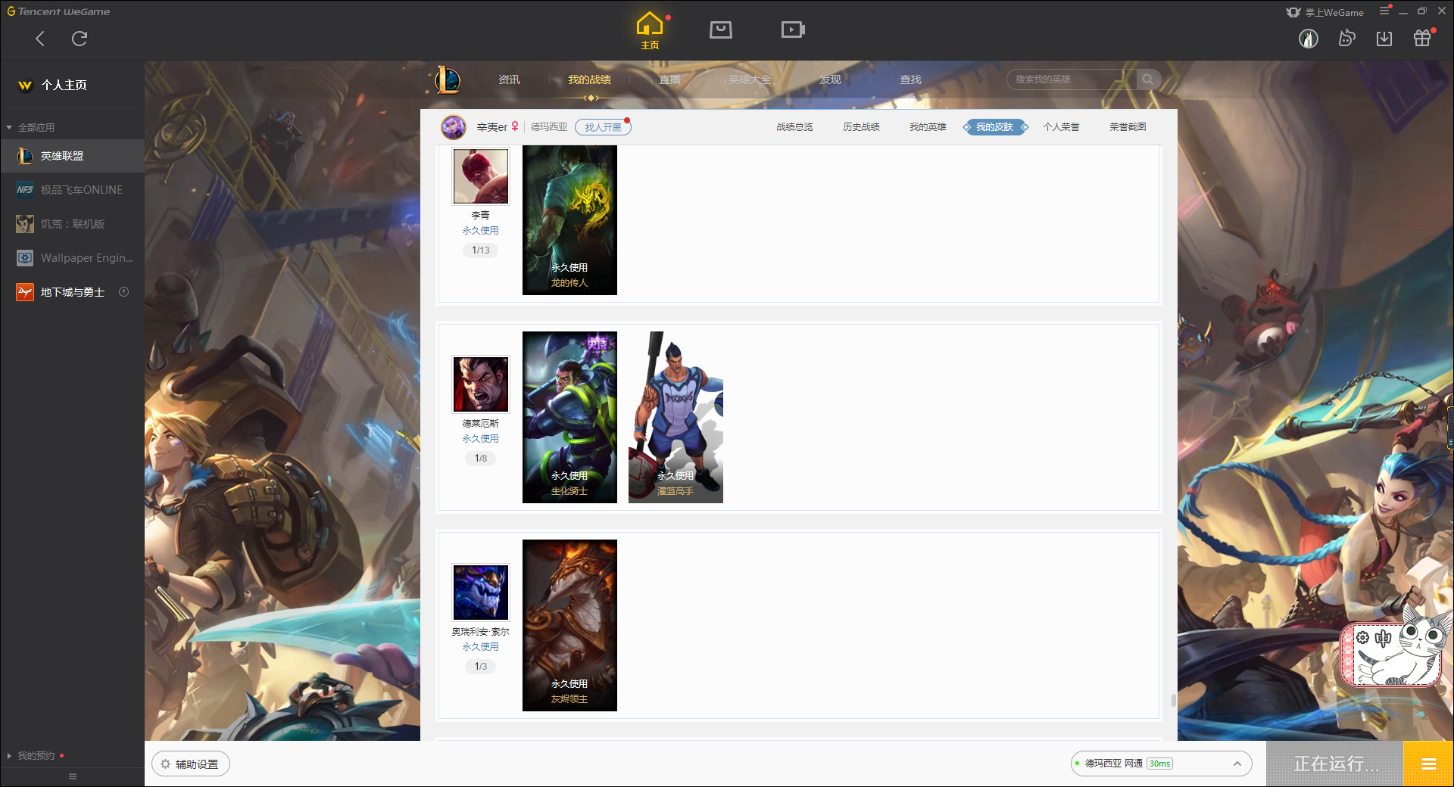Viewport: 1454px width, 787px height.
Task: Click the sidebar bottom handle lines icon
Action: [x=73, y=776]
